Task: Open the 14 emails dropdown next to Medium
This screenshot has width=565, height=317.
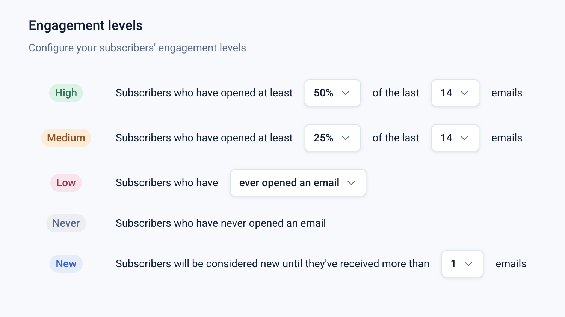Action: 455,138
